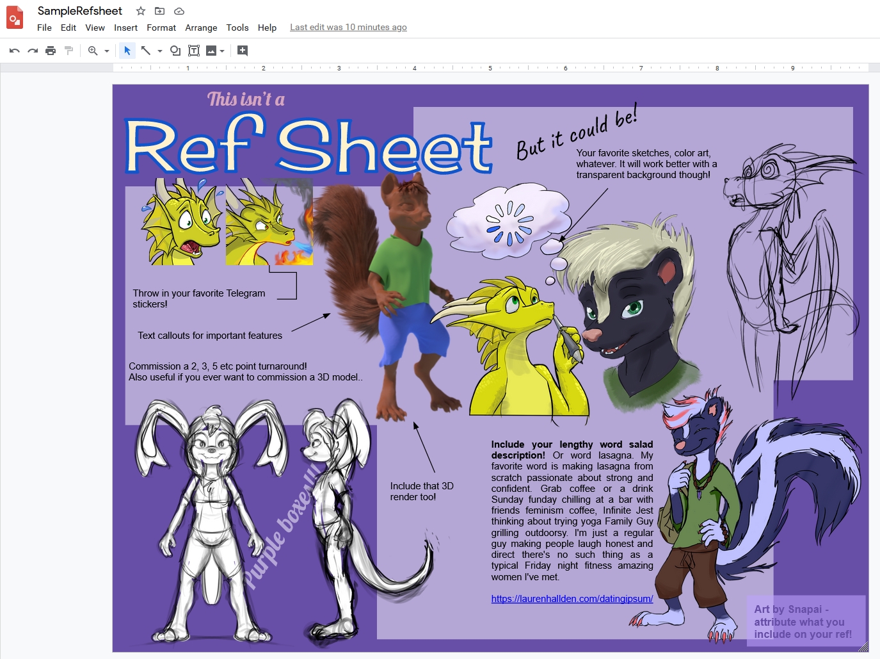Star the SampleRefsheet document
Image resolution: width=880 pixels, height=659 pixels.
[141, 11]
